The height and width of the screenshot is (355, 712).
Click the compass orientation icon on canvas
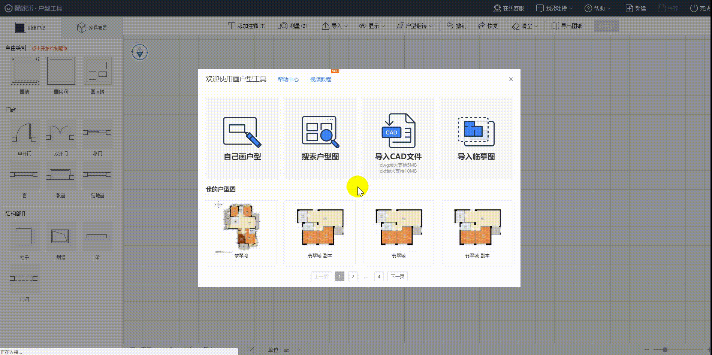140,52
